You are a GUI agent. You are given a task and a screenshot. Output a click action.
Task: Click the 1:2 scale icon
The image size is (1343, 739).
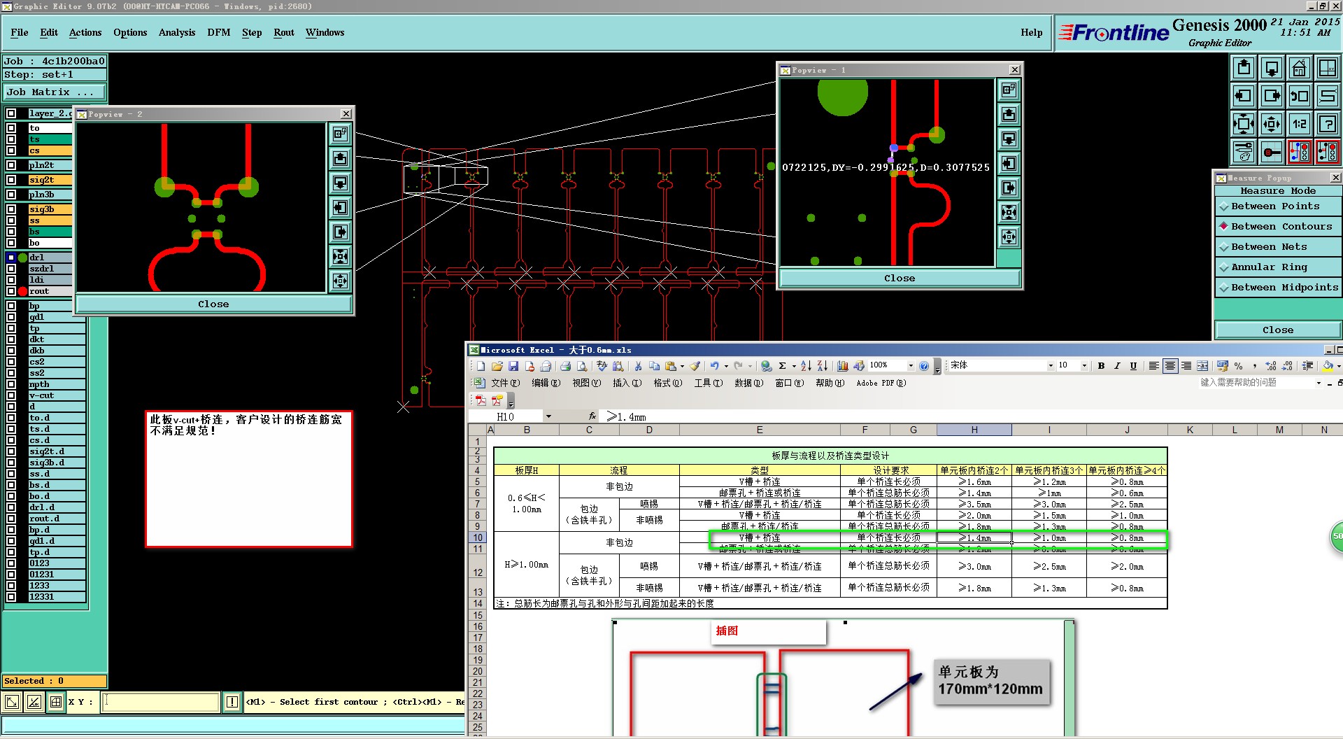[x=1300, y=124]
